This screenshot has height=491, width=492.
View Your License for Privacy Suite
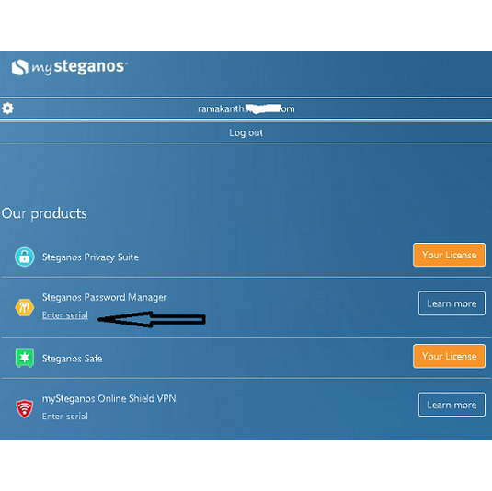tap(449, 255)
